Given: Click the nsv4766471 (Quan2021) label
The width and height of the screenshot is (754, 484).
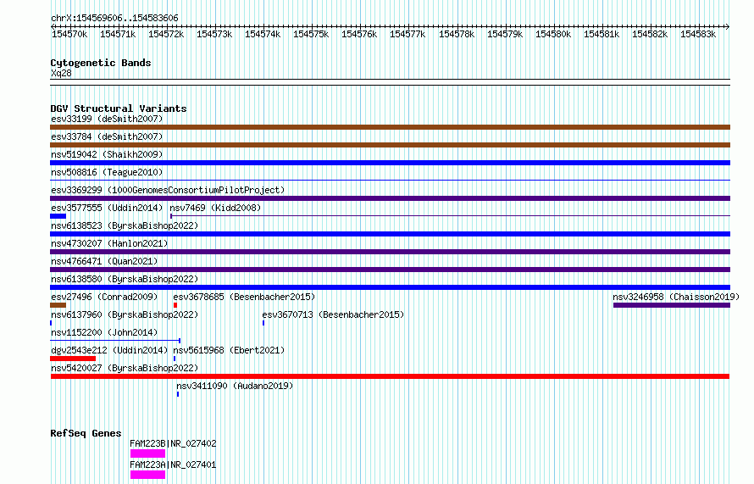Looking at the screenshot, I should click(104, 261).
